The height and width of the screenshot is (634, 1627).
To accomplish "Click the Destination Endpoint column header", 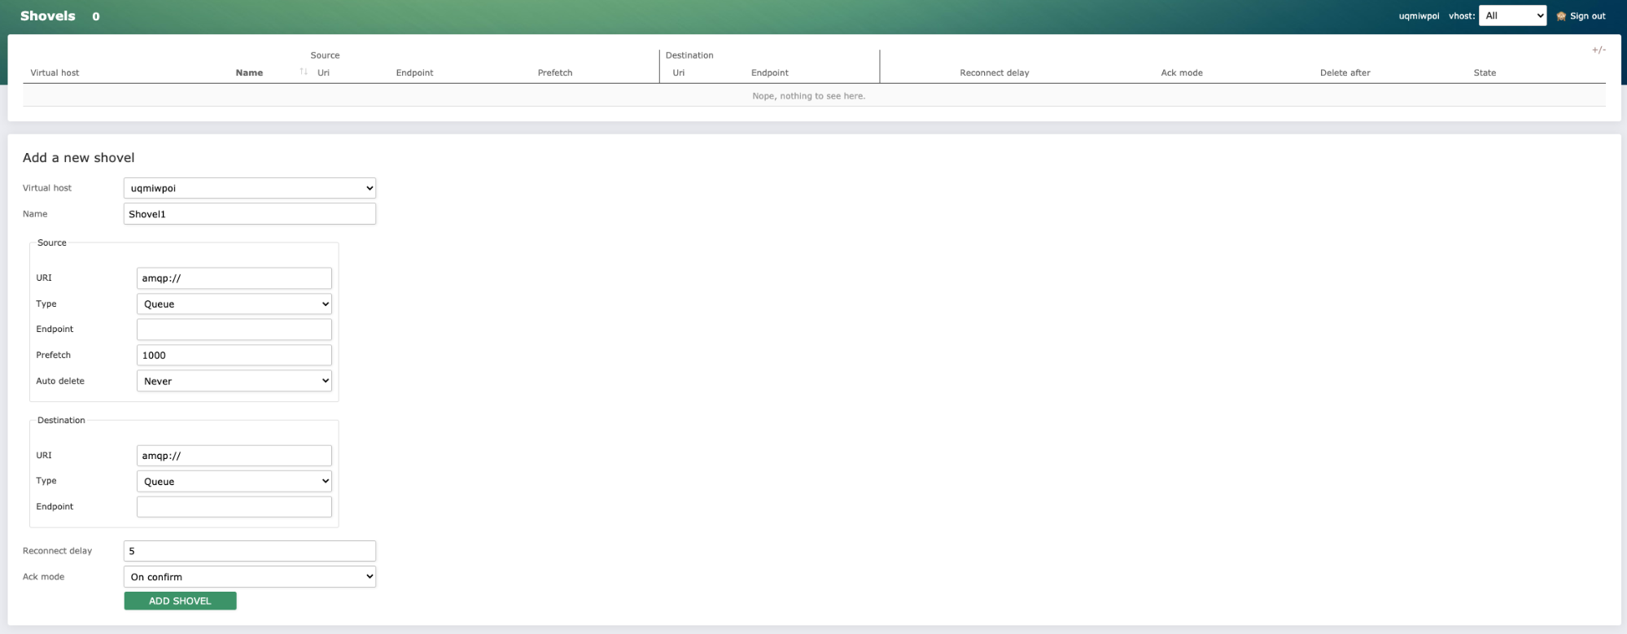I will (x=770, y=73).
